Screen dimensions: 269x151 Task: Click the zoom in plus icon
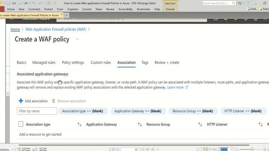(264, 149)
